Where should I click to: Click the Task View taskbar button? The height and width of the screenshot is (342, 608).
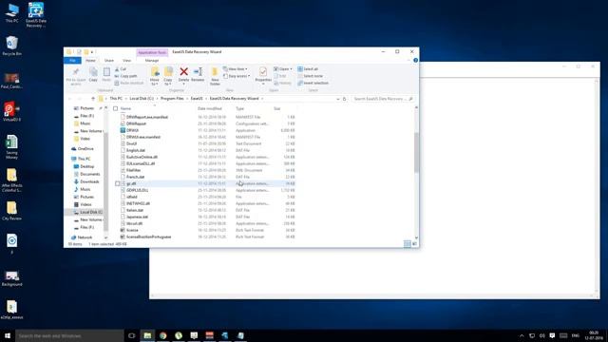pyautogui.click(x=131, y=335)
